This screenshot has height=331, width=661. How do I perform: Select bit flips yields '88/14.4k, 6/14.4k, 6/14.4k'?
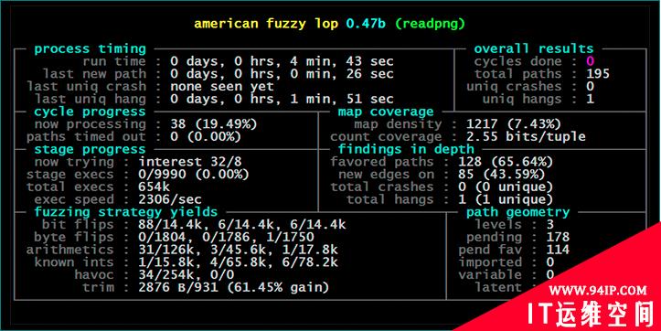tap(242, 225)
